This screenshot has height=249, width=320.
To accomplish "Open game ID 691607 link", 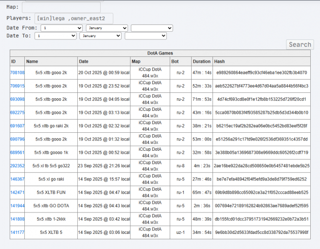I will click(18, 126).
